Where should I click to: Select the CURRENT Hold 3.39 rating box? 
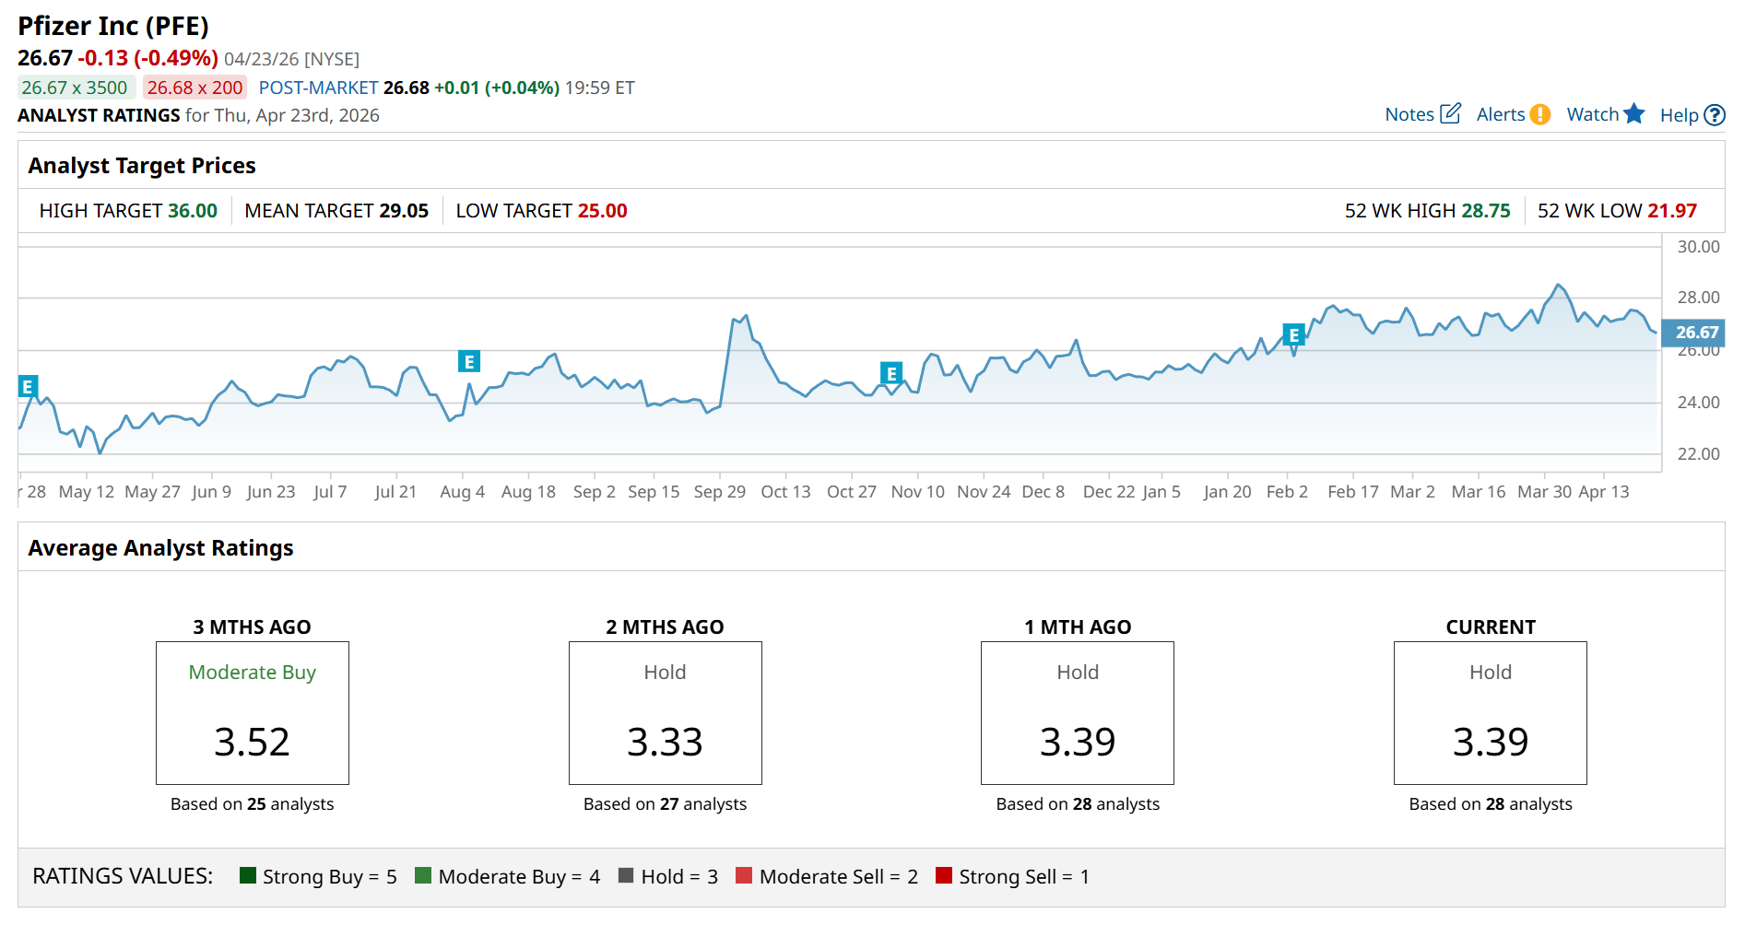pyautogui.click(x=1490, y=712)
